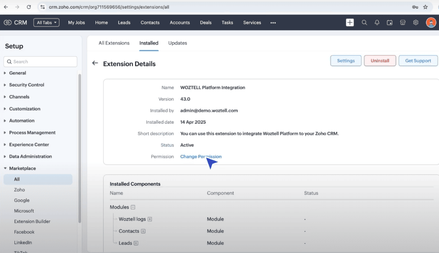Expand the Woztell logs module row

[150, 219]
